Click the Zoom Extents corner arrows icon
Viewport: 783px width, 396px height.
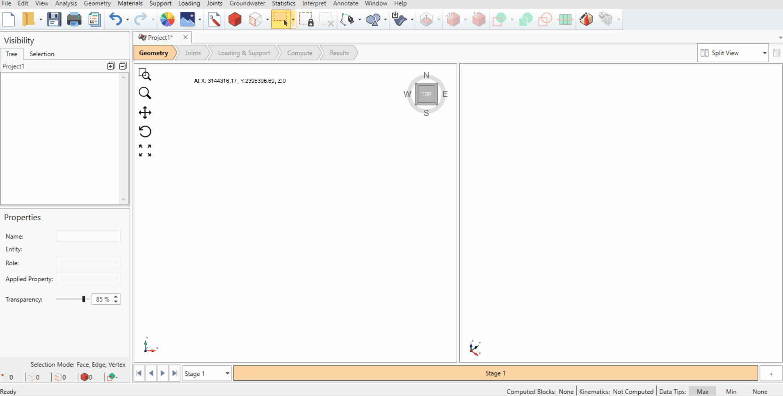coord(145,150)
